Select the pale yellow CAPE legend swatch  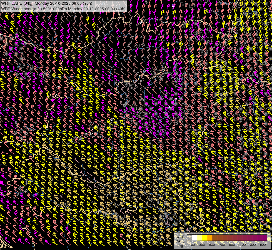point(199,238)
